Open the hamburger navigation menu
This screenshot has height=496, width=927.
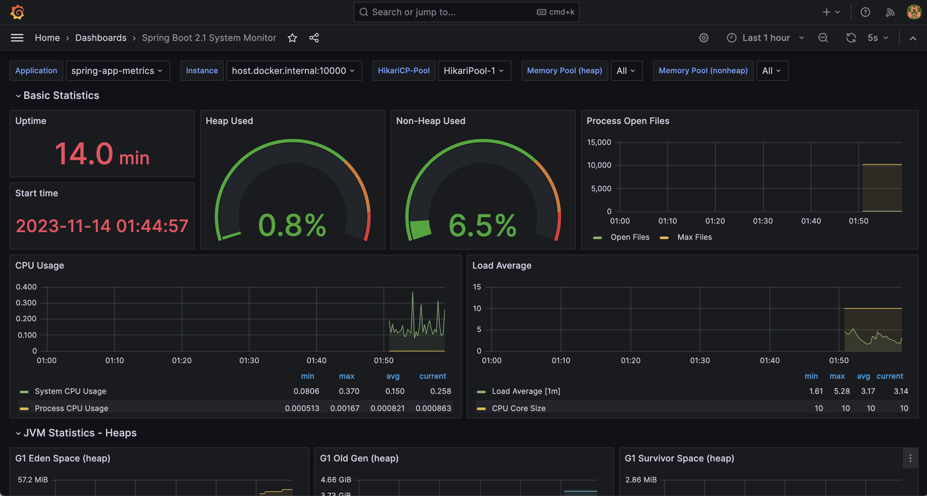(17, 38)
